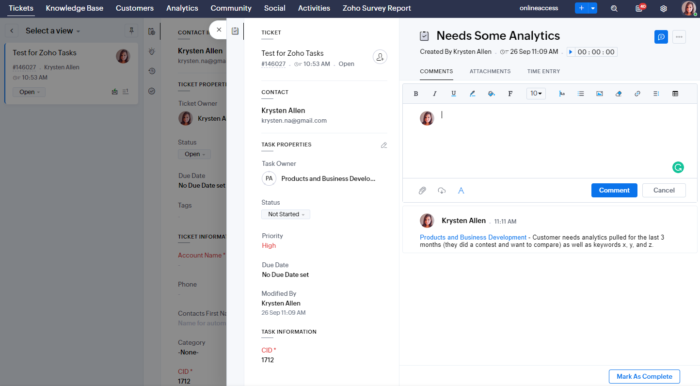Toggle bold formatting in comment editor

click(416, 94)
